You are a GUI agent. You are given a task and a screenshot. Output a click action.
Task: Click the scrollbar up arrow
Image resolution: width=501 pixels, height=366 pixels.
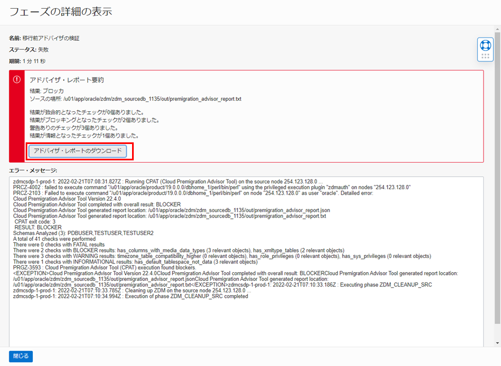(x=497, y=28)
